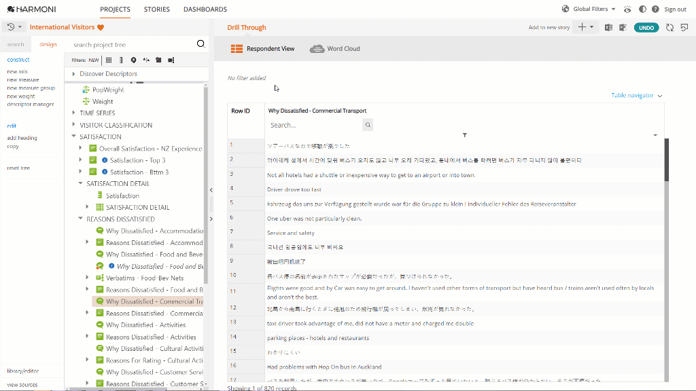Open history dropdown arrow beside clock
Viewport: 696px width, 391px height.
20,27
